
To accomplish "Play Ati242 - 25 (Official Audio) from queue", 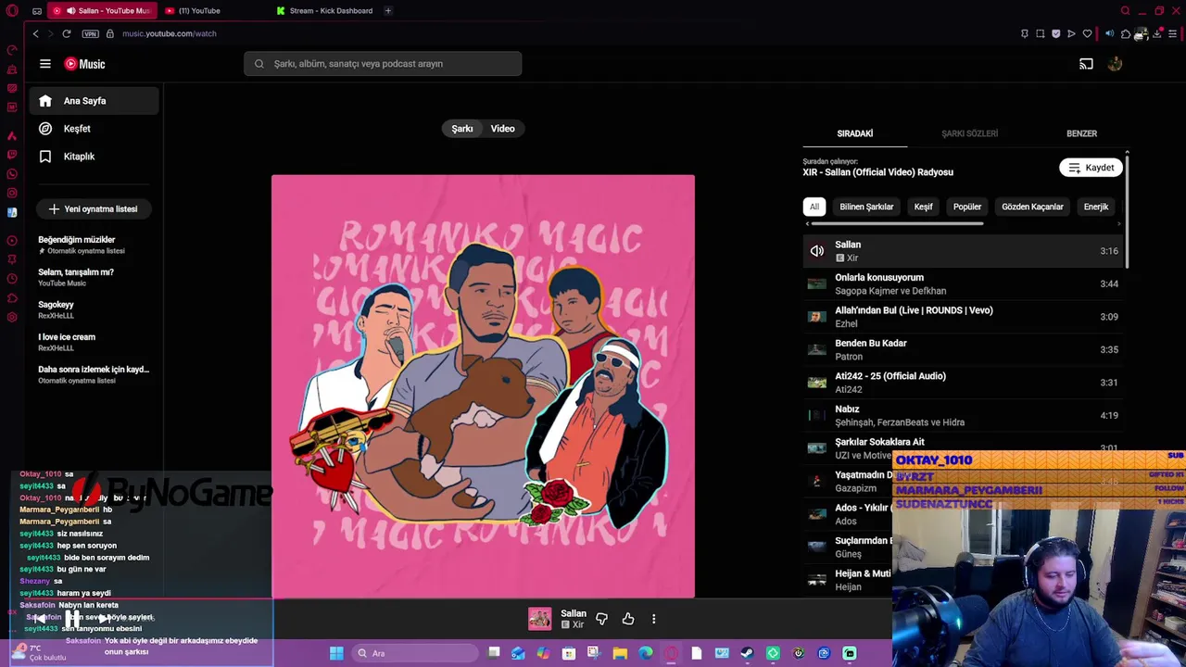I will (964, 383).
